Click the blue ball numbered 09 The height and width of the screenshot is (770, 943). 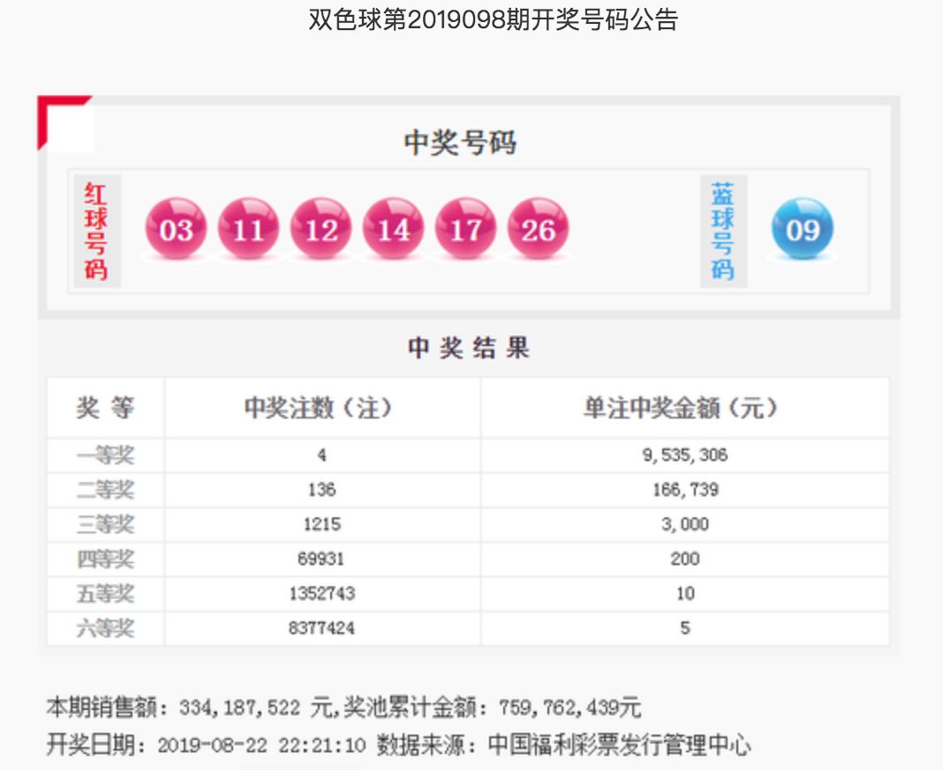803,229
